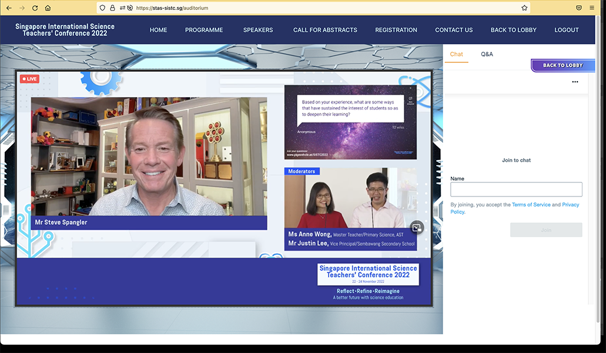Open chat options three-dot menu

coord(575,82)
